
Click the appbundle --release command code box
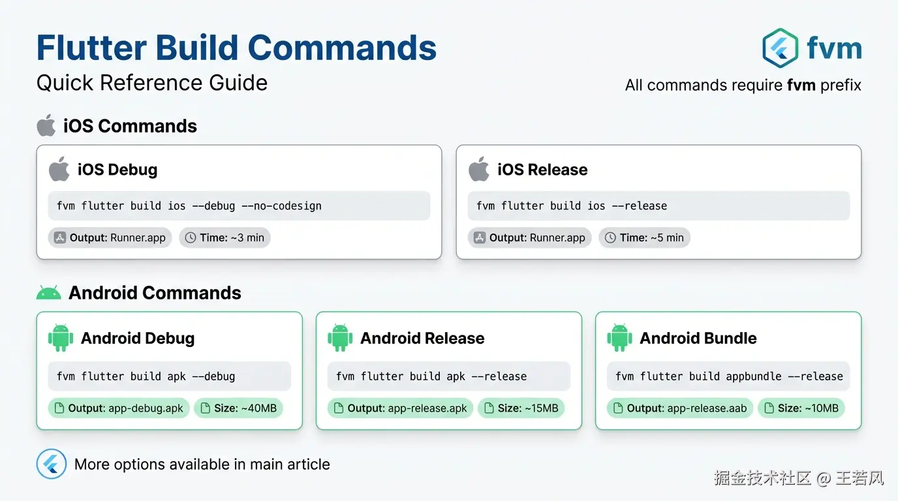[x=728, y=376]
